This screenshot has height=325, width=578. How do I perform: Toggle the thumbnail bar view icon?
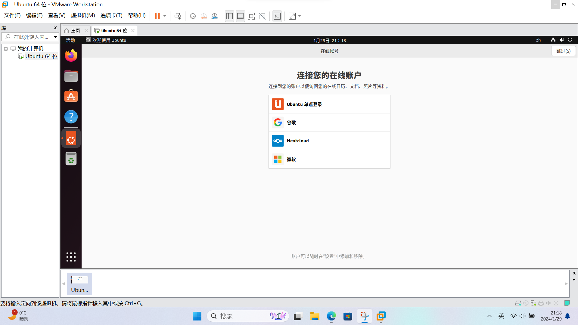coord(240,16)
